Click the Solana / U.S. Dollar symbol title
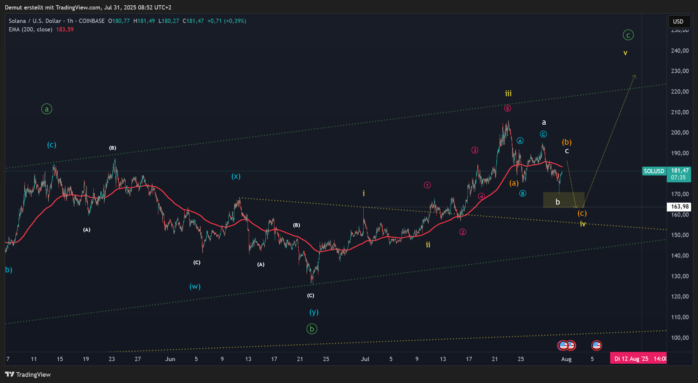 point(35,21)
